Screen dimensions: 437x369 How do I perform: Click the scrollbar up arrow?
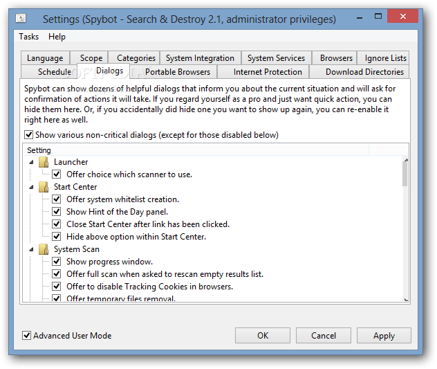tap(406, 160)
